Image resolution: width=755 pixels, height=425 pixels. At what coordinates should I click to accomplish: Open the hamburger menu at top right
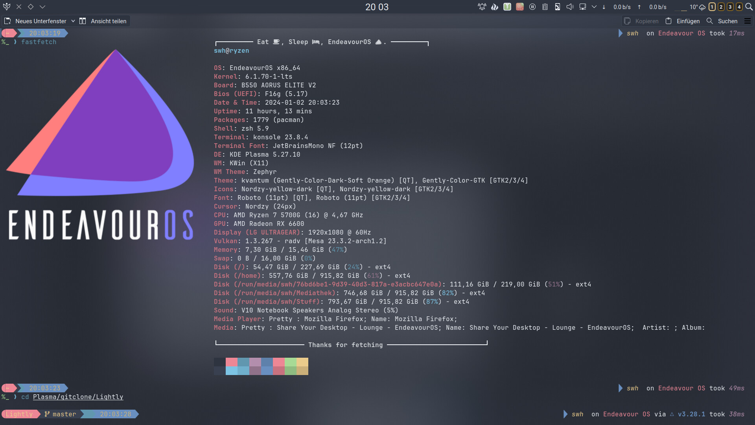coord(748,21)
